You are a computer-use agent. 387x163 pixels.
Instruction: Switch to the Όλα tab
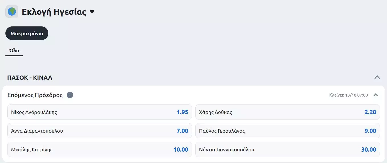(14, 51)
